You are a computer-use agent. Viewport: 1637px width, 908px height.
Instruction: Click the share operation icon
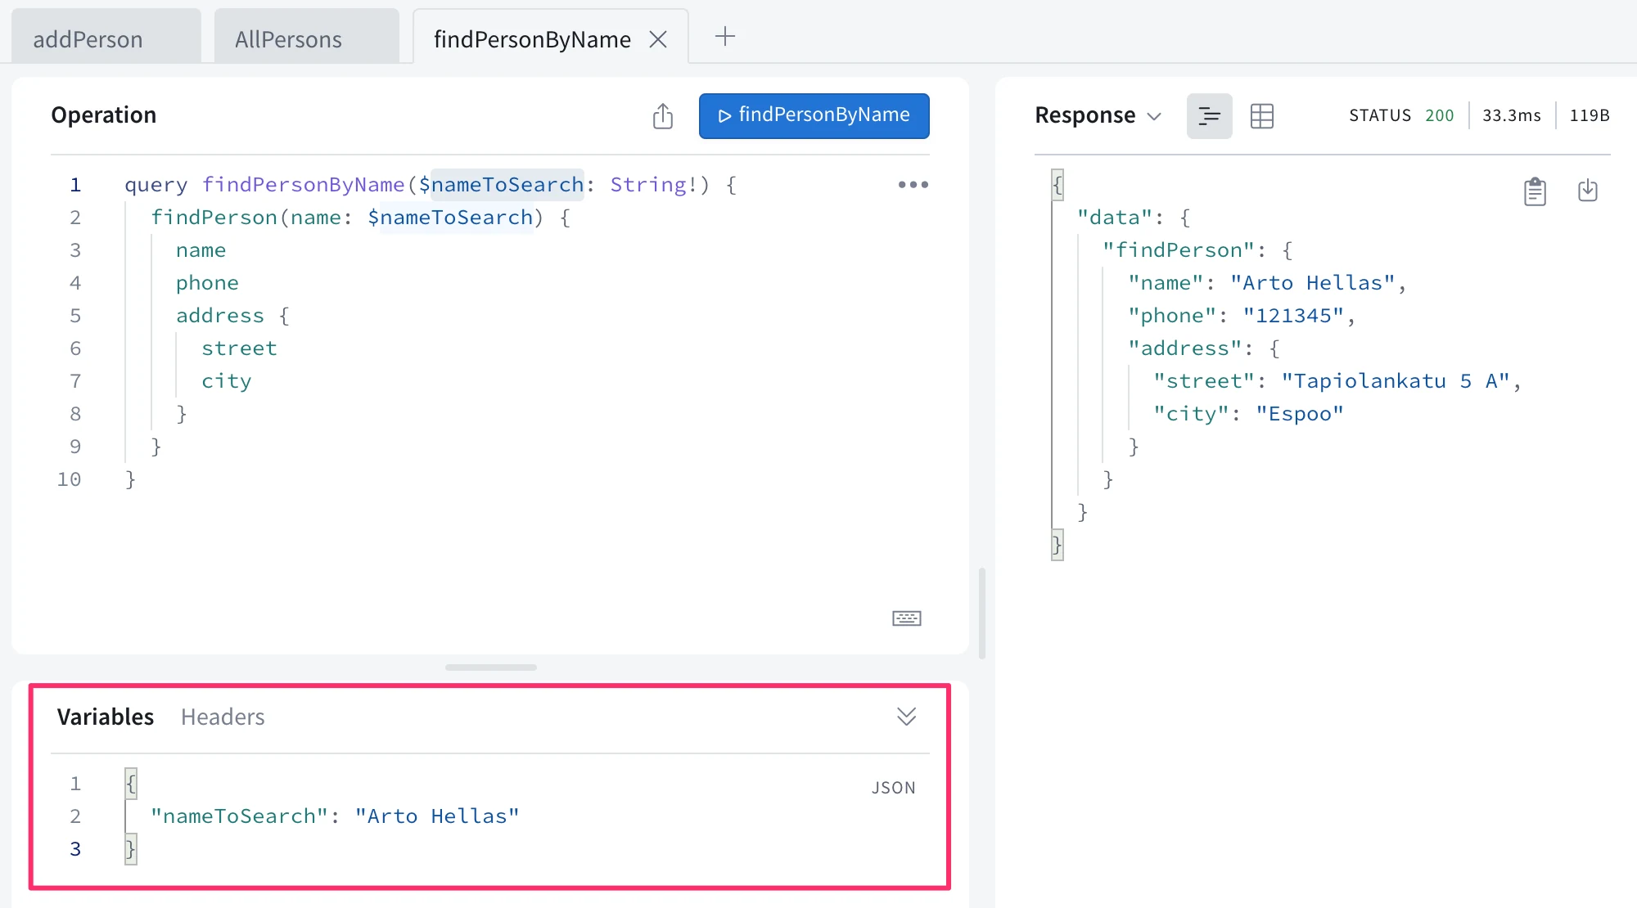663,116
